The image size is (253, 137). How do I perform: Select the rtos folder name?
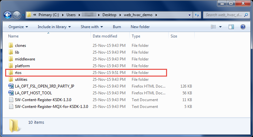[x=18, y=73]
